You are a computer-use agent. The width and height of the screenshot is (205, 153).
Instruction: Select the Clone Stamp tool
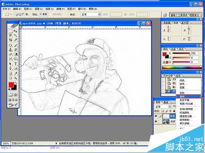click(11, 50)
